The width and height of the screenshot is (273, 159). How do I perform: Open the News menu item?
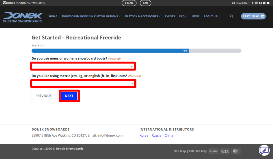click(x=195, y=16)
